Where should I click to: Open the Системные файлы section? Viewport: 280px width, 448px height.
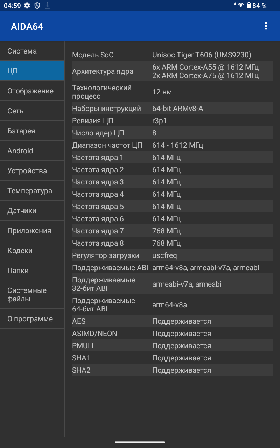click(32, 295)
